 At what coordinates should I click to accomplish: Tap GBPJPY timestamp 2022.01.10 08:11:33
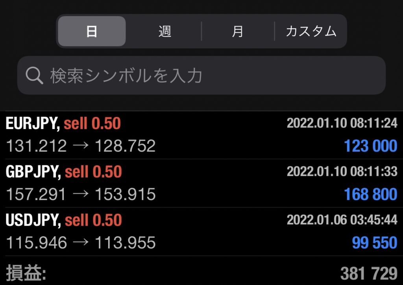pos(342,172)
